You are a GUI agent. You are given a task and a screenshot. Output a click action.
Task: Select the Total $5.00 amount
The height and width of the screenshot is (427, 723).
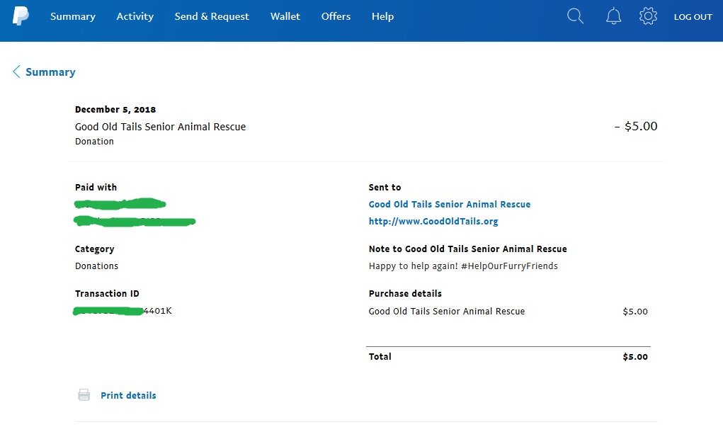pos(635,357)
